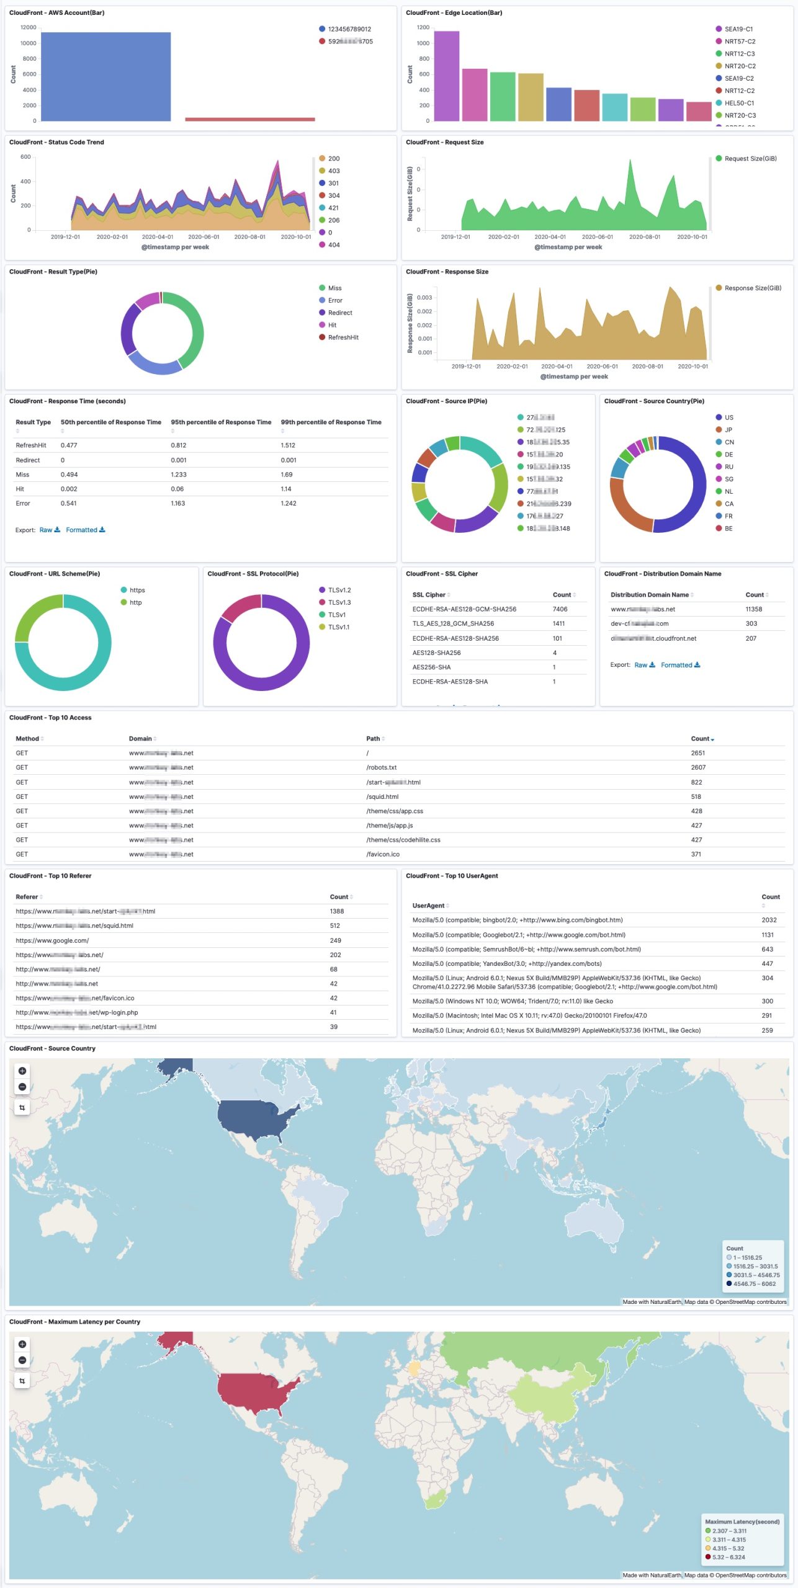Toggle TLSv1.3 in the SSL Protocol legend
The height and width of the screenshot is (1588, 798).
pyautogui.click(x=339, y=603)
